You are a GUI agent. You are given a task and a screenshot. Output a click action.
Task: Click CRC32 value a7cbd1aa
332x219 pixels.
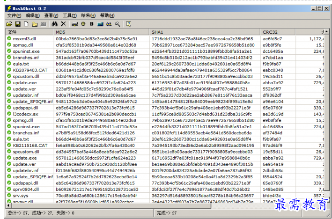point(273,58)
